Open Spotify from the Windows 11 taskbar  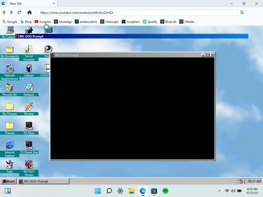click(165, 191)
